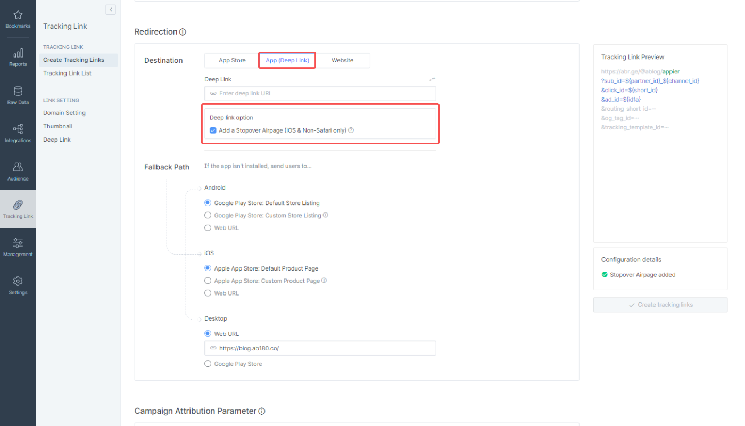
Task: Select Android Web URL radio option
Action: click(x=208, y=228)
